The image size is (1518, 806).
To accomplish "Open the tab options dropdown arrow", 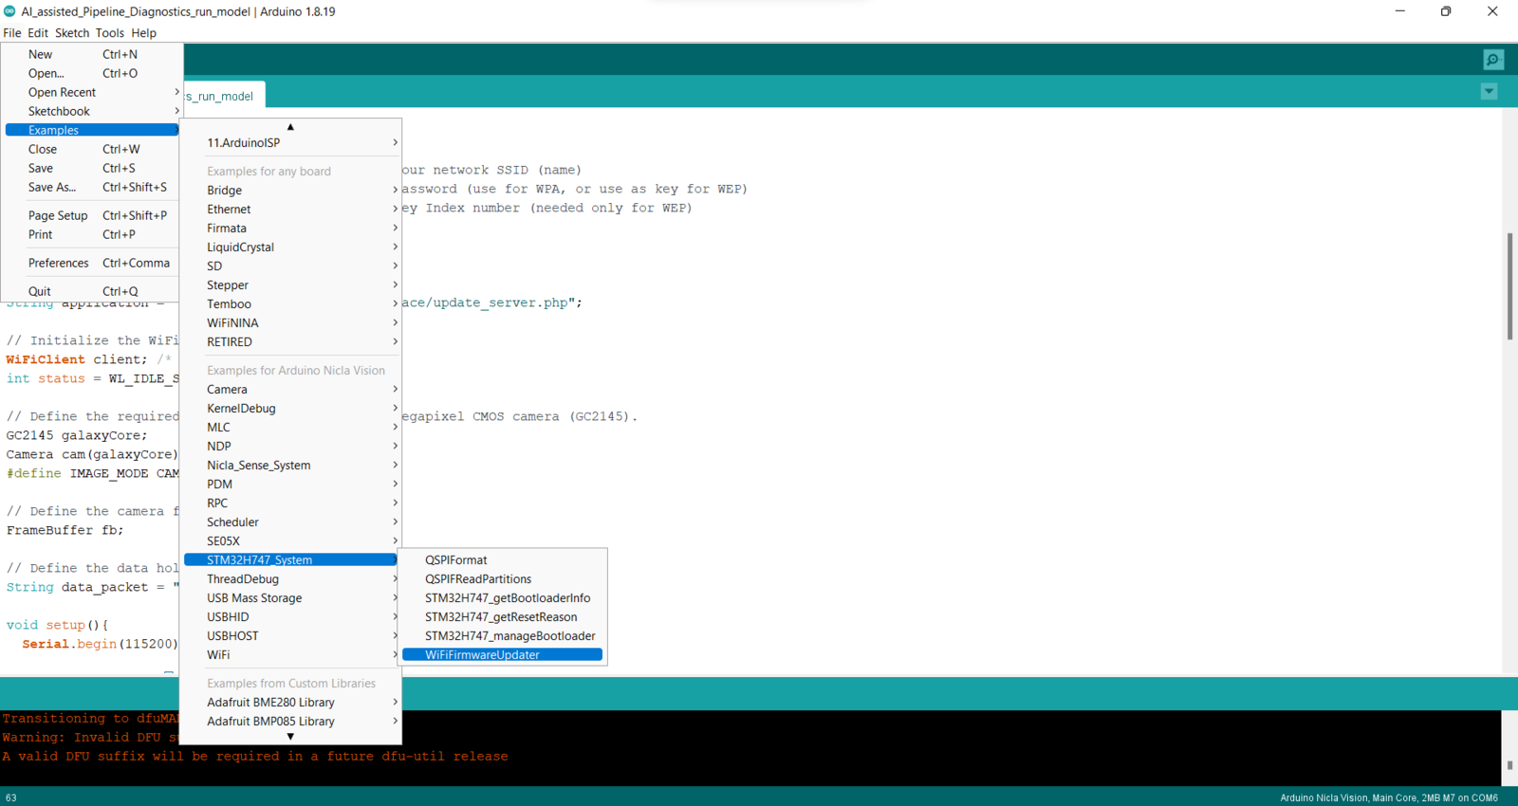I will point(1489,92).
